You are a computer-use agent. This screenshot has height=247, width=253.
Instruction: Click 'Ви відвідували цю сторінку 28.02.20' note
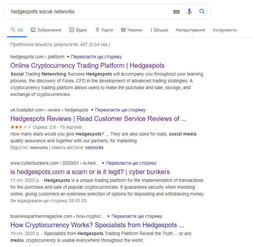pos(49,201)
